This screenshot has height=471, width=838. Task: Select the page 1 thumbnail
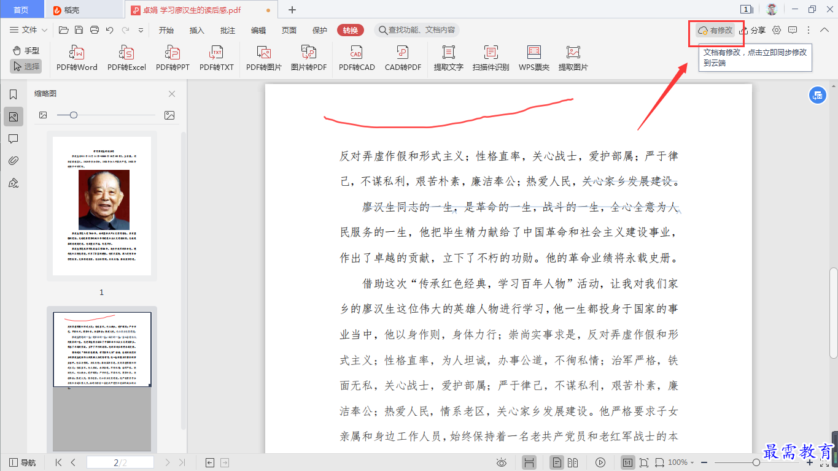pyautogui.click(x=102, y=206)
